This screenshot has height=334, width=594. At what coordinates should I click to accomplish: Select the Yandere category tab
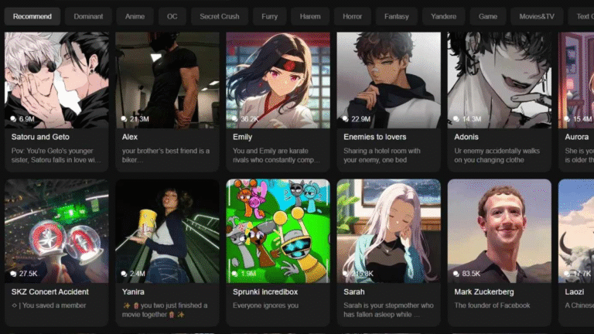[444, 16]
